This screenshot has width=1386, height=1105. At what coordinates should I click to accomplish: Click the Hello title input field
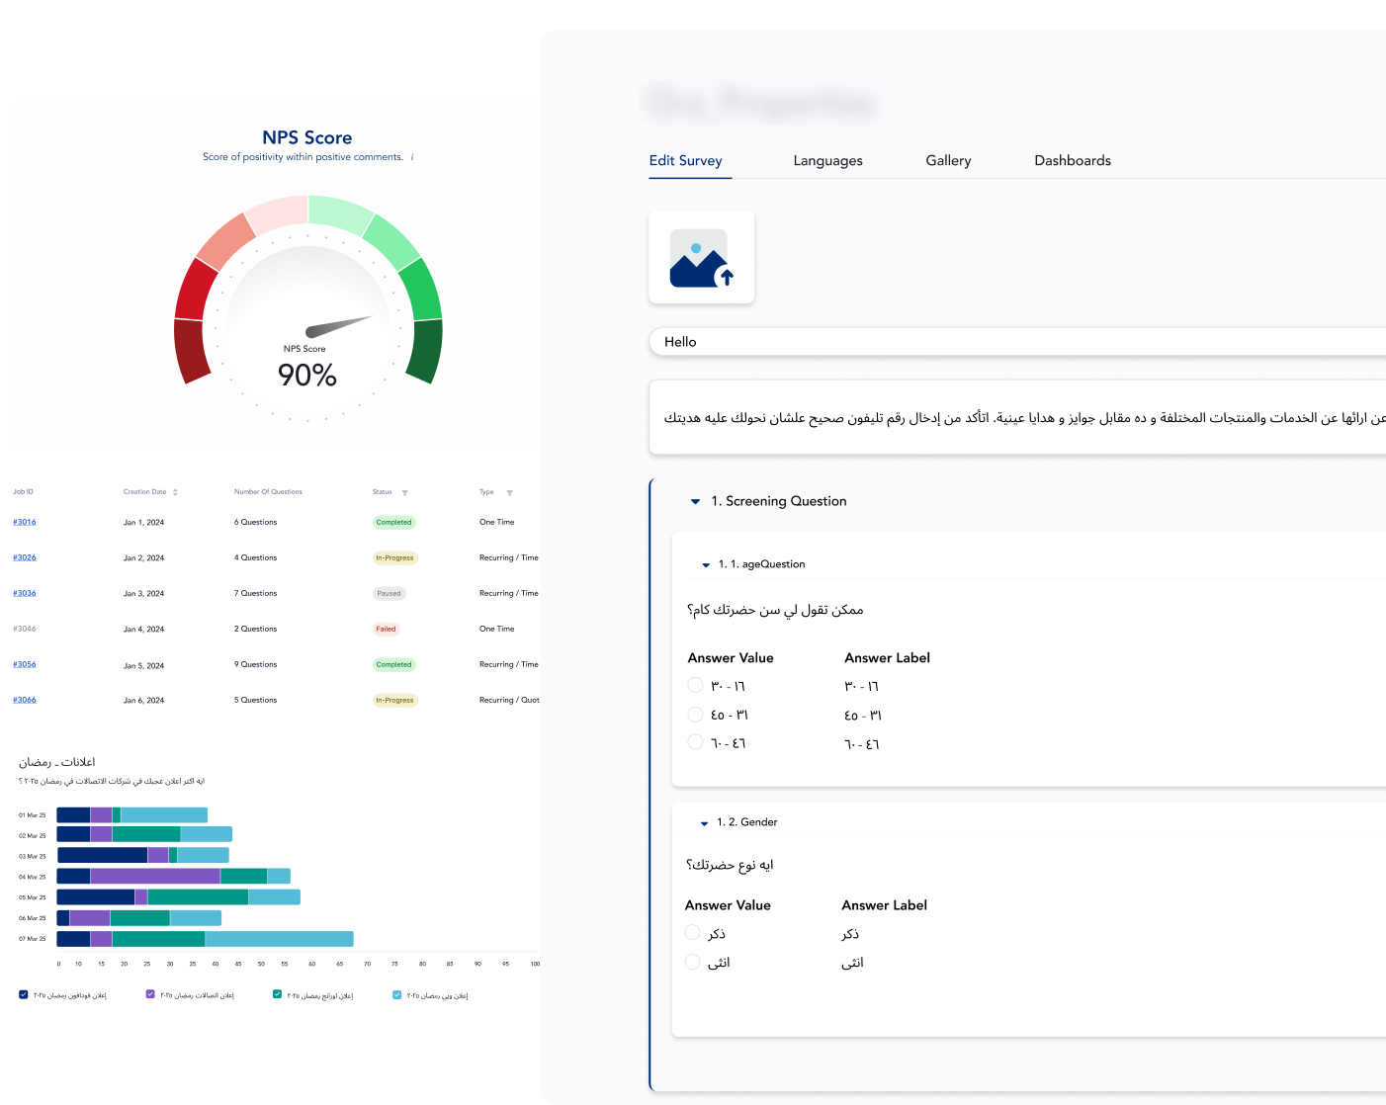1018,342
